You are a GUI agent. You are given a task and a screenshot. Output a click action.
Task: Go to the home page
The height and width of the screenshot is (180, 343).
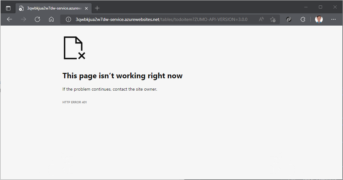[x=51, y=19]
